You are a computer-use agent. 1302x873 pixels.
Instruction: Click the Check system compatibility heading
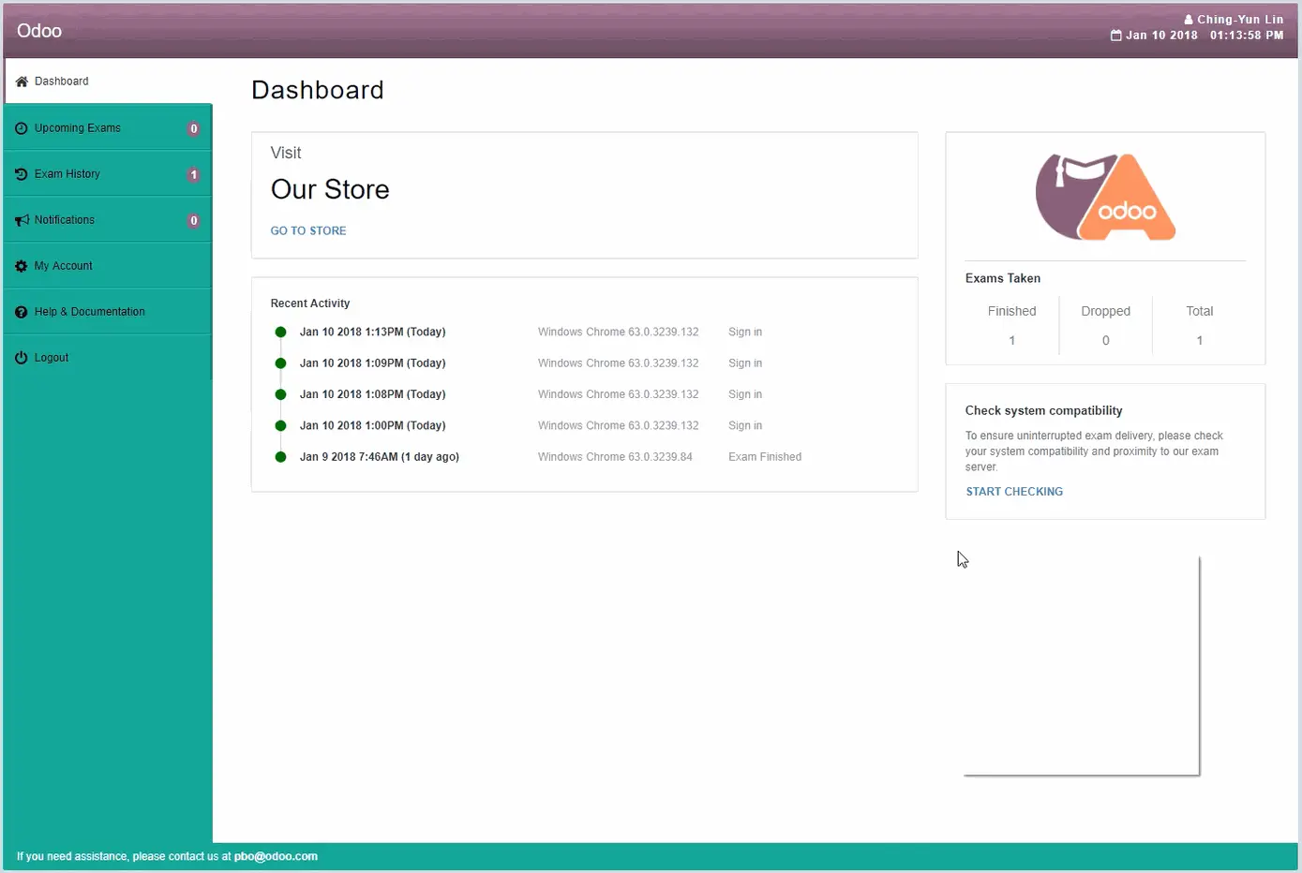click(x=1043, y=410)
